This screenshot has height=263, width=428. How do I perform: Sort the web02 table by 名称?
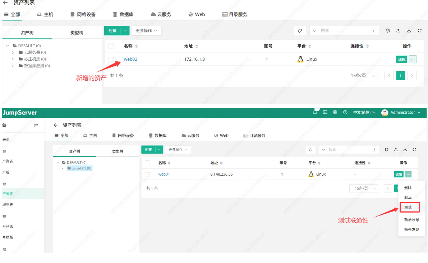point(137,46)
